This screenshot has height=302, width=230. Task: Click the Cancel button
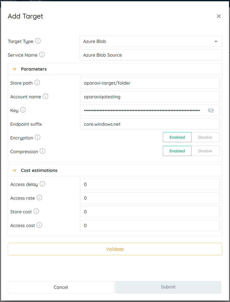point(61,287)
